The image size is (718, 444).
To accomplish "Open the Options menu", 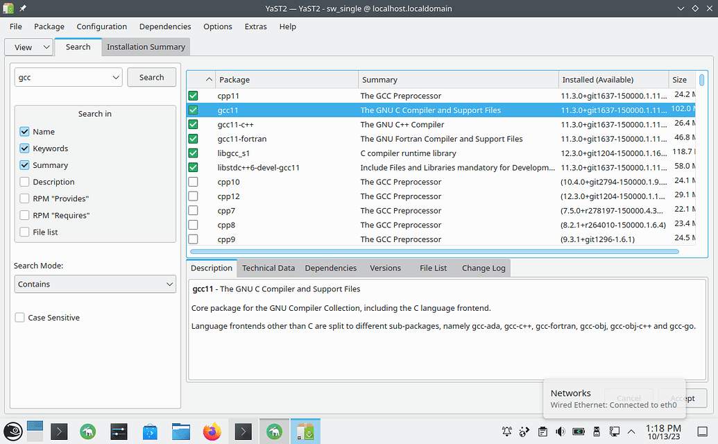I will (x=218, y=26).
